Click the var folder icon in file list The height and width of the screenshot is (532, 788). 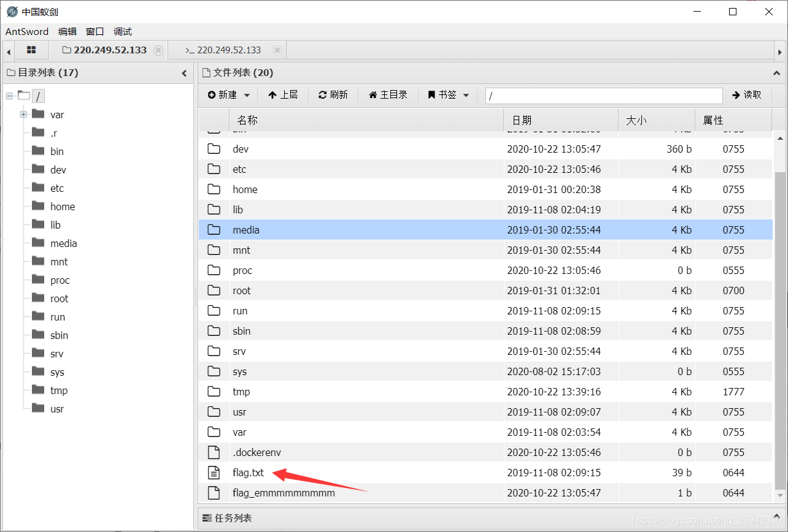(x=214, y=432)
